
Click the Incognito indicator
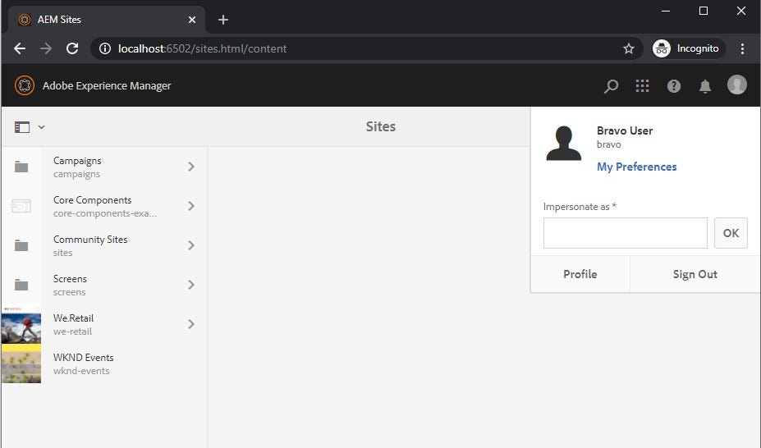688,48
